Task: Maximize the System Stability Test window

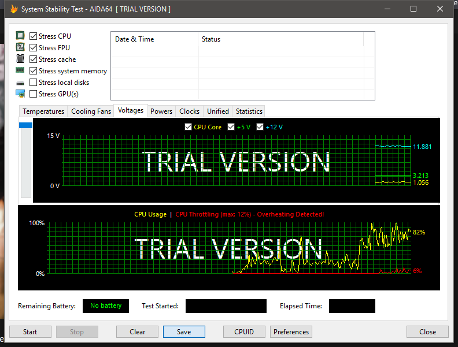Action: point(413,9)
